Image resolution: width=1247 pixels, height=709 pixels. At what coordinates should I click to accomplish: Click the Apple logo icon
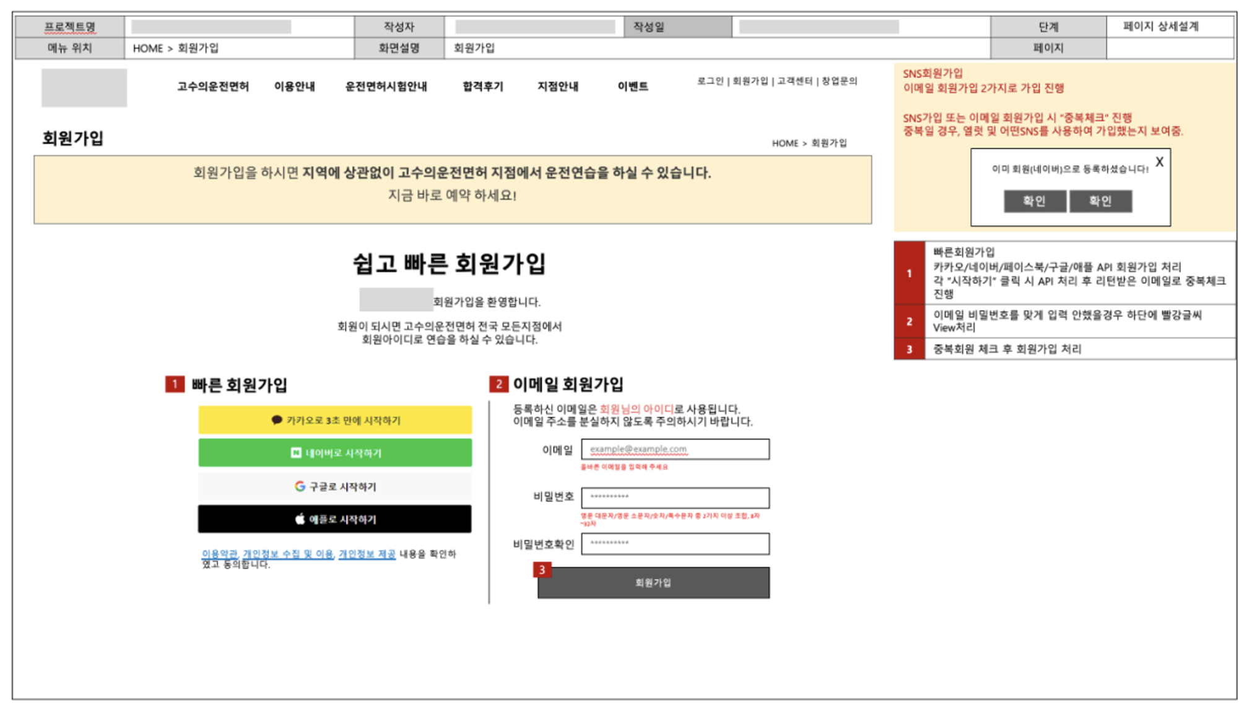pos(300,519)
